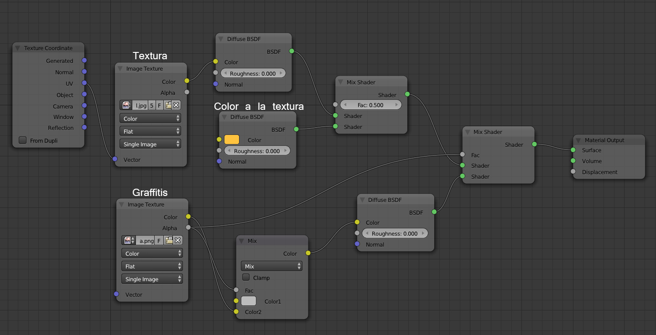Collapse the Image Texture node holding a.png

[122, 205]
